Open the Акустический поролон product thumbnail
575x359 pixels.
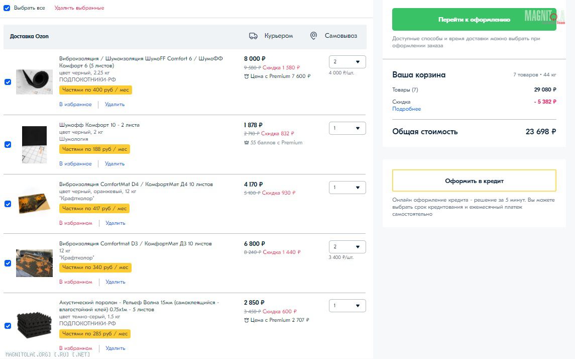tap(35, 325)
